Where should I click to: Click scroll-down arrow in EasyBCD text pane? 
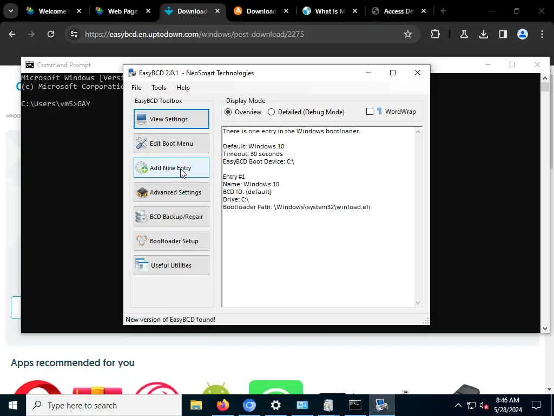418,303
